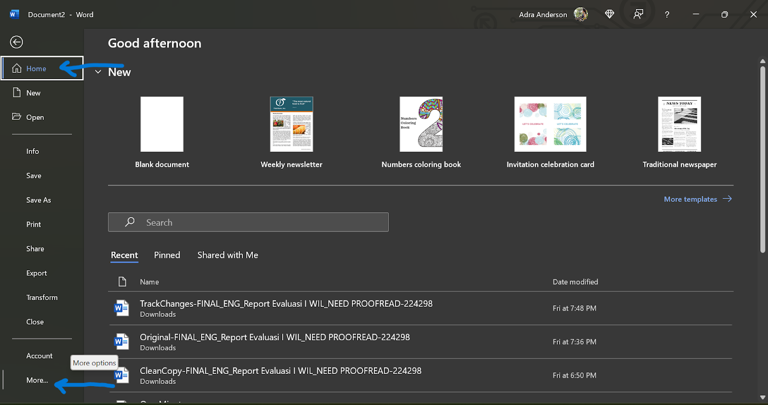Click Word file icon for Original-FINAL document

pos(121,342)
